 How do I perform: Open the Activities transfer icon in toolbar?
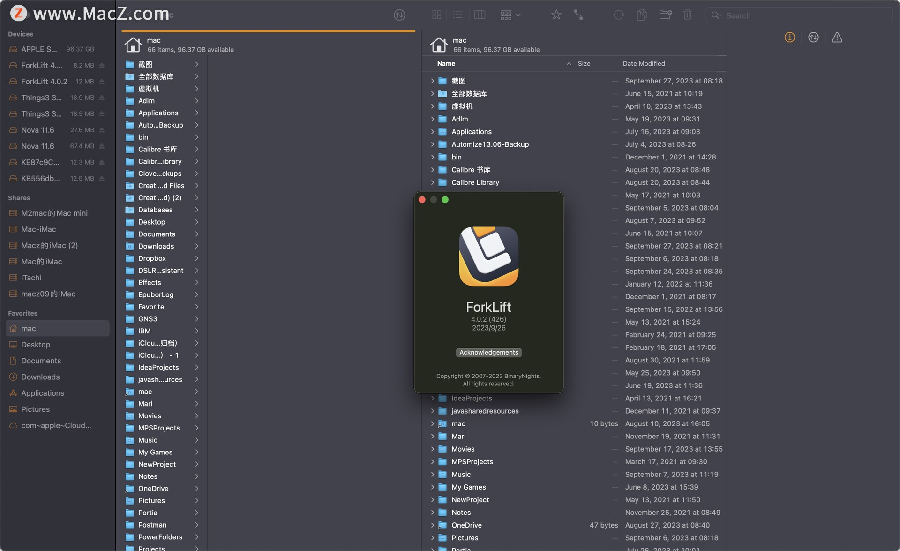tap(399, 15)
